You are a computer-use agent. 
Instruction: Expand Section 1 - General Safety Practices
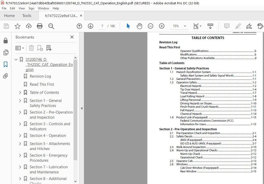[x=20, y=101]
